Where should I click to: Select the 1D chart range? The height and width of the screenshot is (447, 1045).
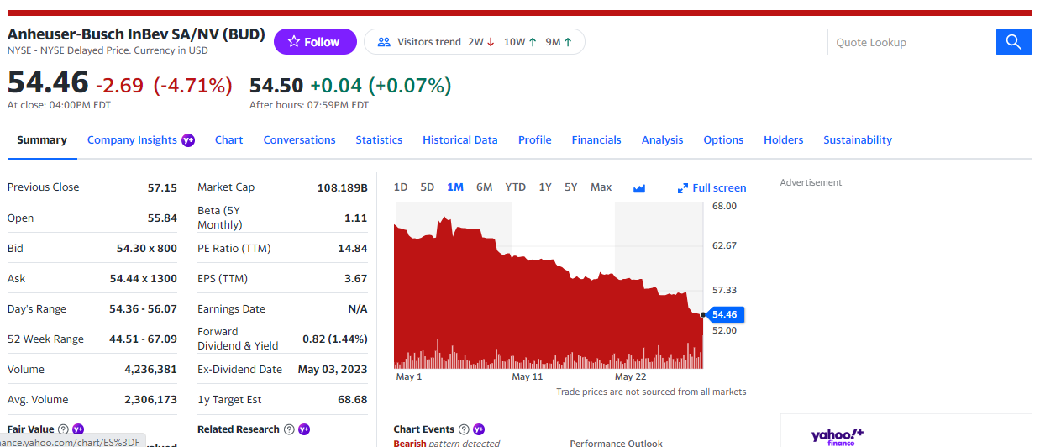(x=401, y=187)
